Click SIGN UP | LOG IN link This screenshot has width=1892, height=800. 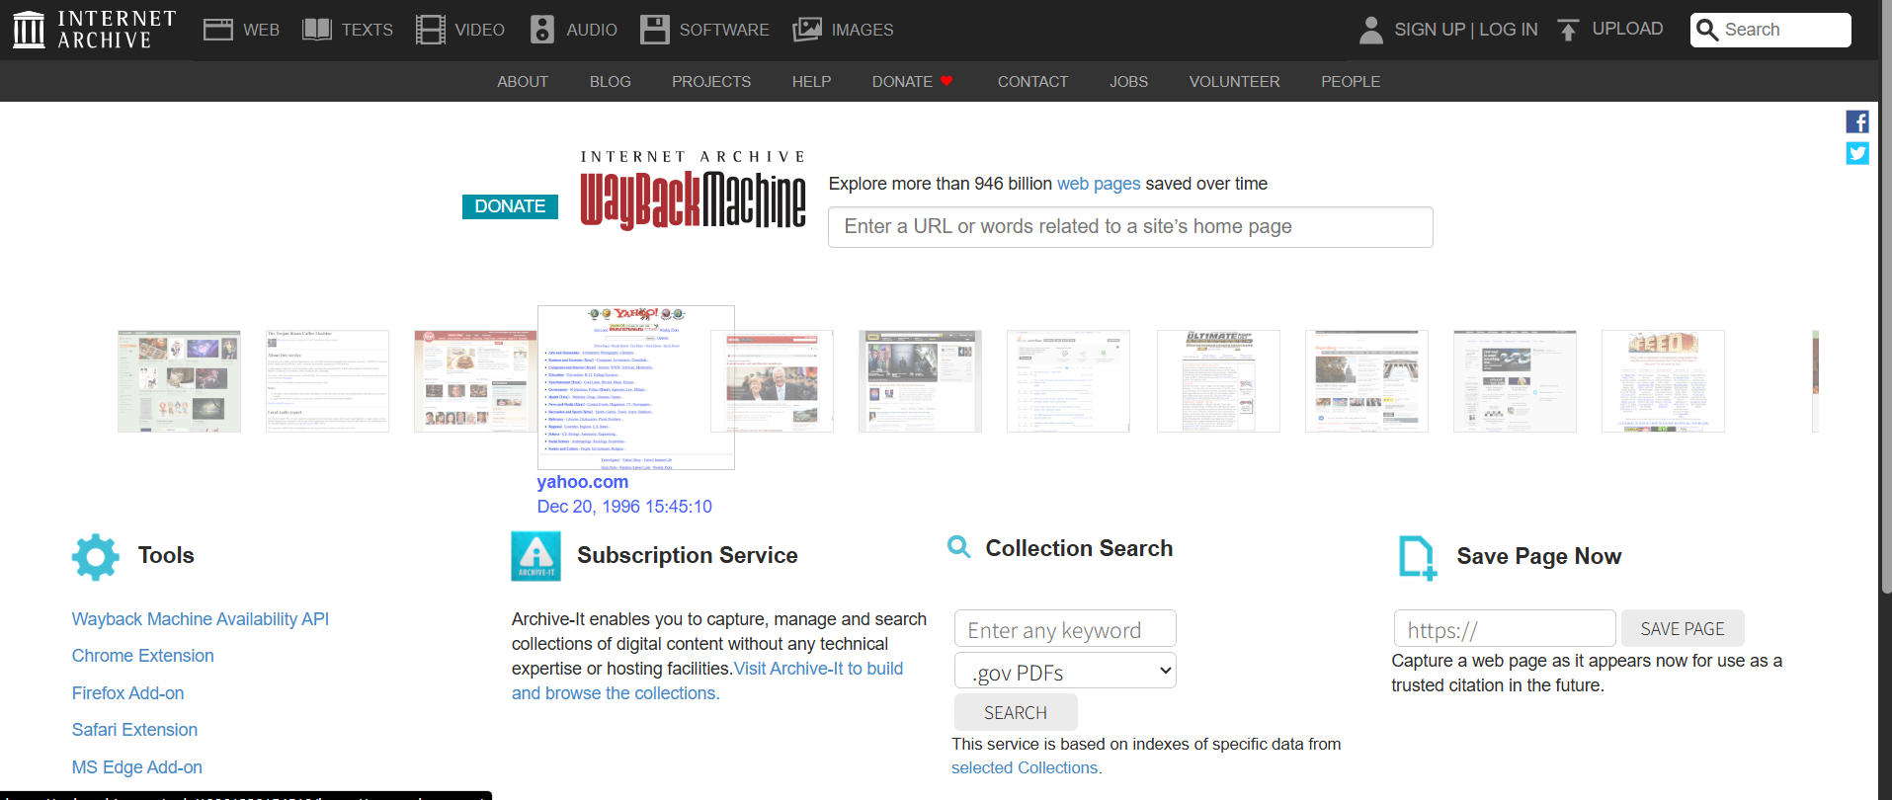coord(1466,30)
